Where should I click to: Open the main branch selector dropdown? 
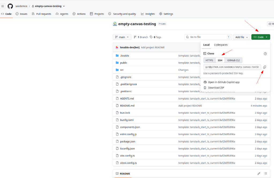coord(122,37)
